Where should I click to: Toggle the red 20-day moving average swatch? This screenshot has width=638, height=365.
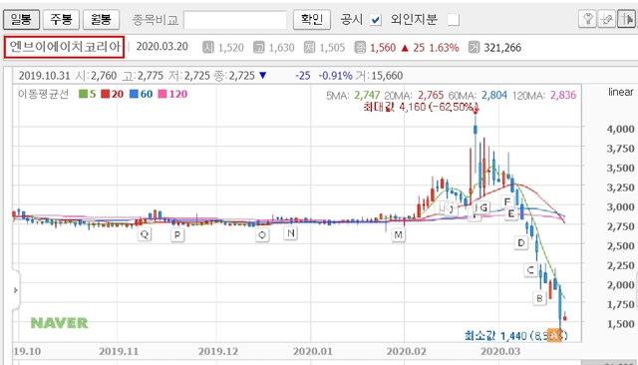click(x=106, y=94)
